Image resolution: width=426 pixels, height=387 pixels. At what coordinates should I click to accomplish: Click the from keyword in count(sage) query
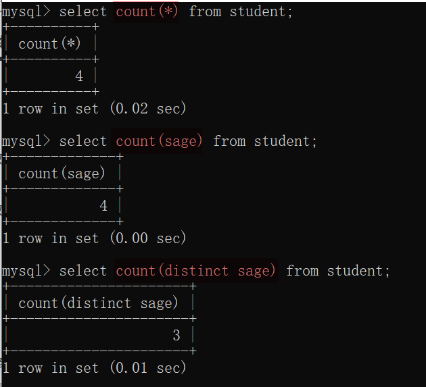click(229, 141)
